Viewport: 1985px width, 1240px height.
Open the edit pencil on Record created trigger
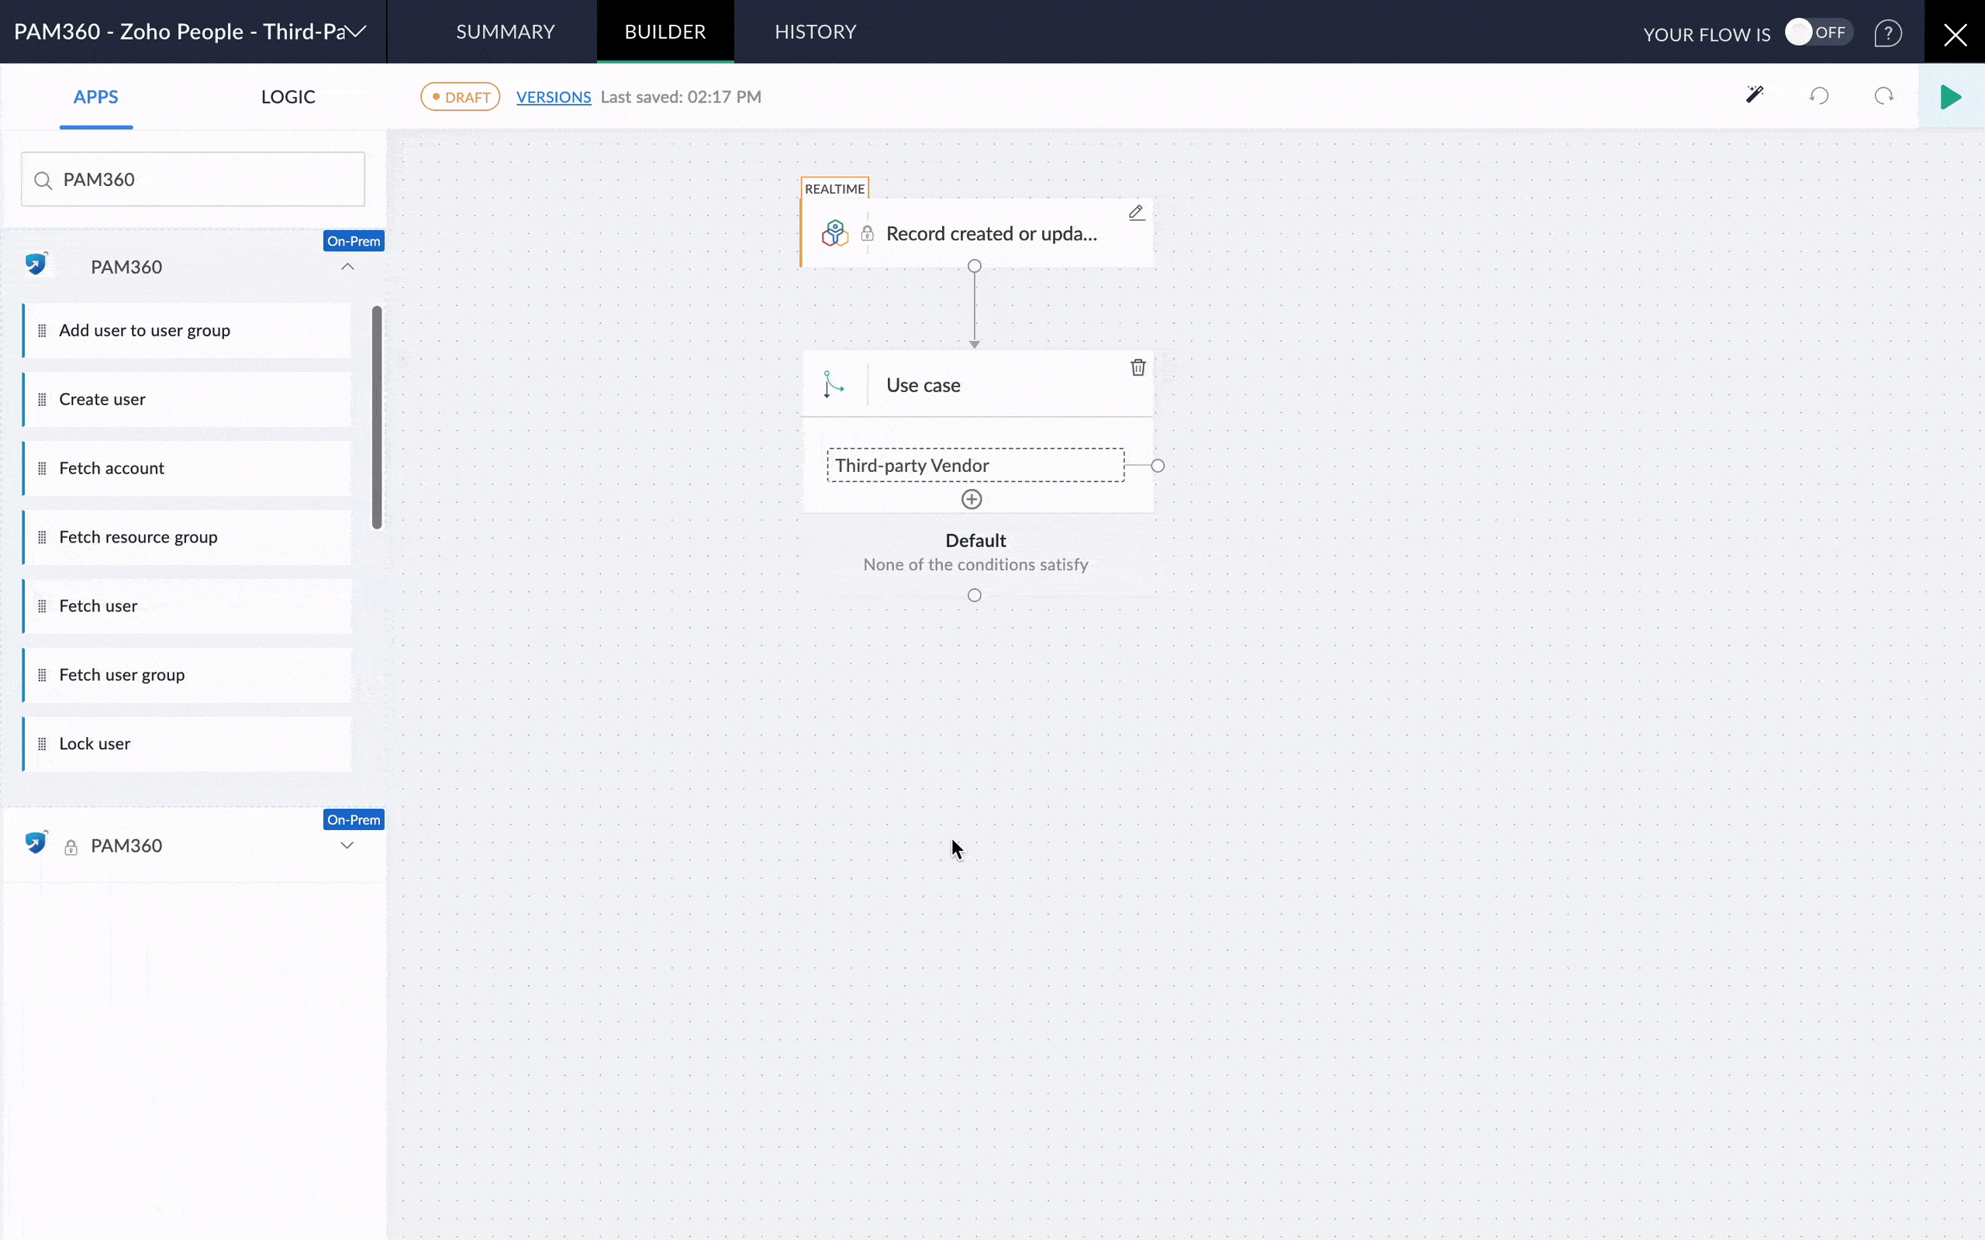pos(1136,212)
